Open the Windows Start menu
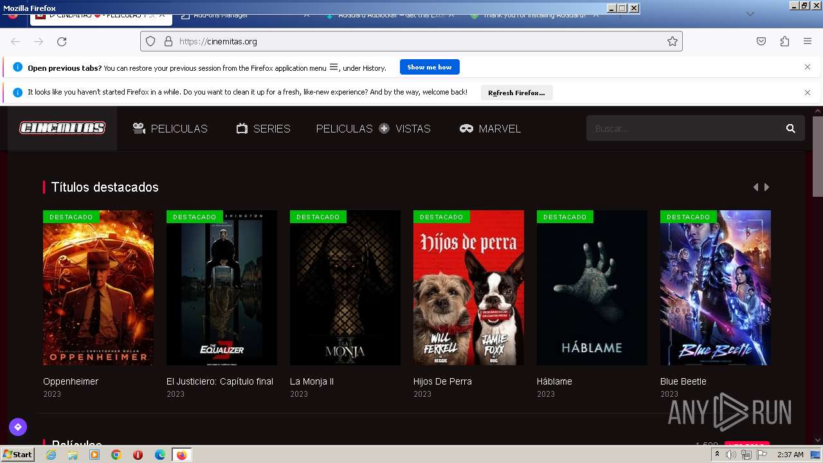This screenshot has width=823, height=463. [18, 455]
